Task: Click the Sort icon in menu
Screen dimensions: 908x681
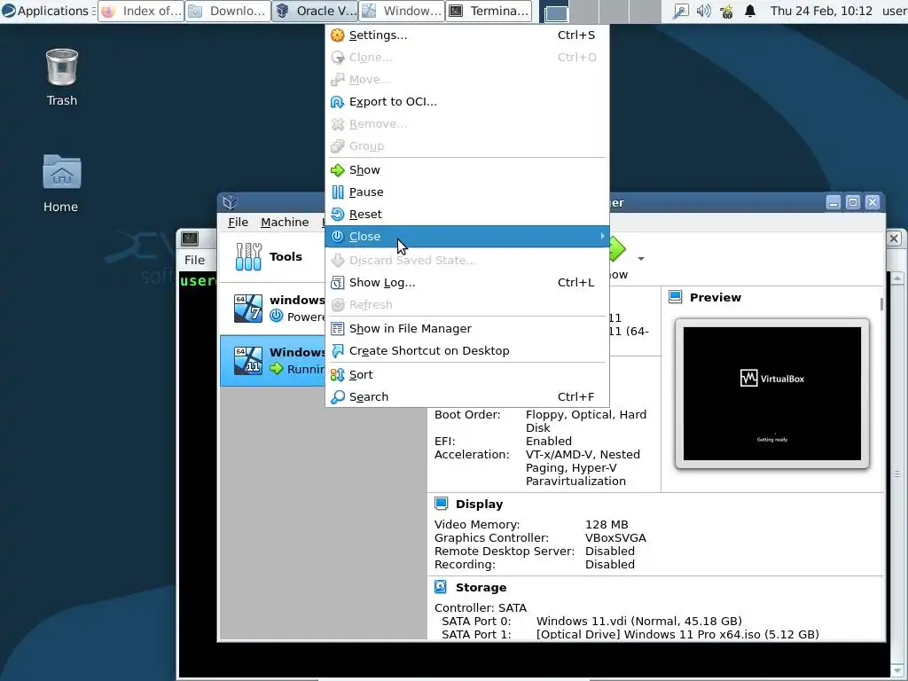Action: coord(338,375)
